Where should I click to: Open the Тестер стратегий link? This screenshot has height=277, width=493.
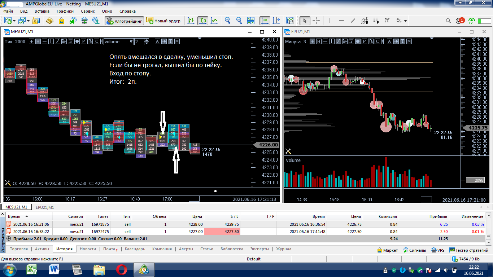click(469, 250)
